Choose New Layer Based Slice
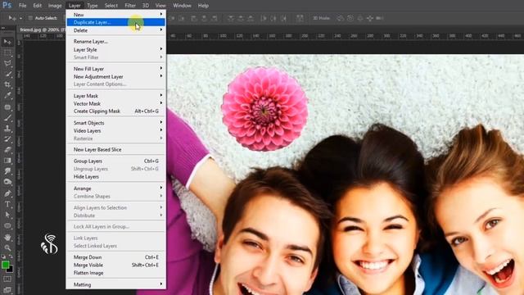This screenshot has height=295, width=524. click(115, 149)
